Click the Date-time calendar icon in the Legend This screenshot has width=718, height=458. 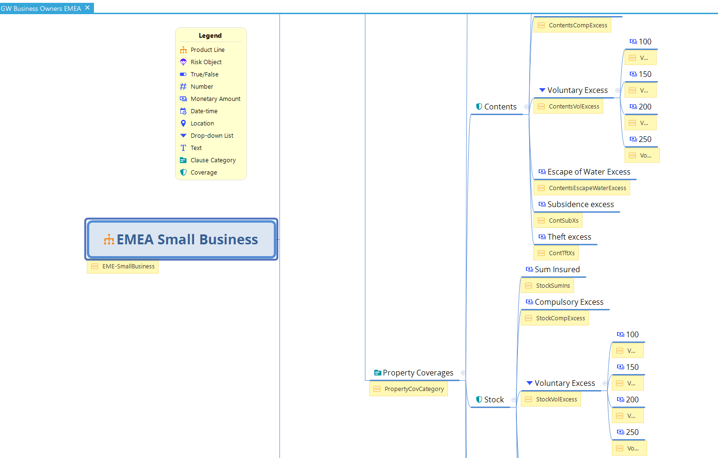(x=183, y=111)
